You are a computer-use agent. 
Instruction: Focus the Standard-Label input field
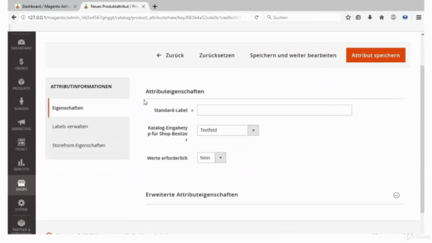(275, 110)
